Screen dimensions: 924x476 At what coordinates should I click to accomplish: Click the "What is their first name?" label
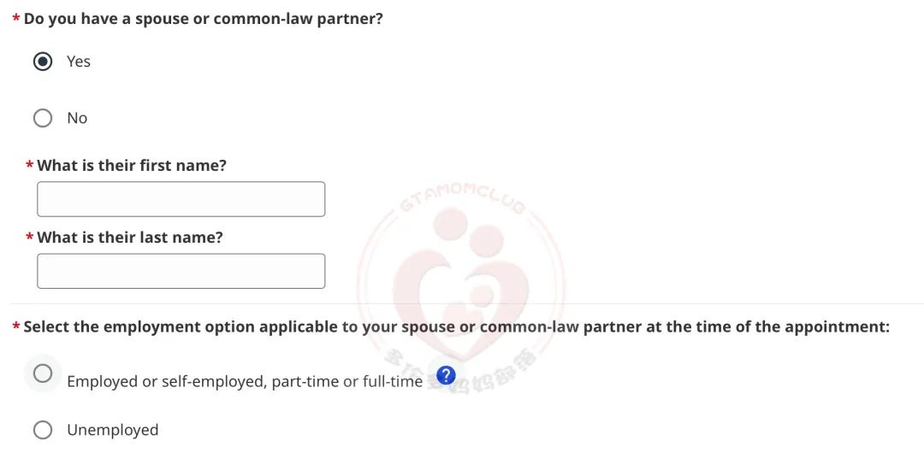coord(132,166)
